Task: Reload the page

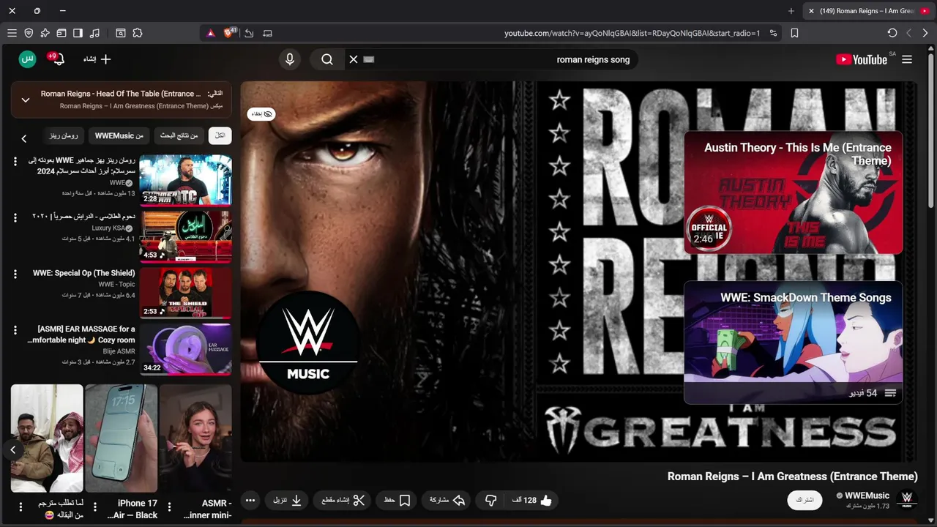Action: [x=892, y=33]
